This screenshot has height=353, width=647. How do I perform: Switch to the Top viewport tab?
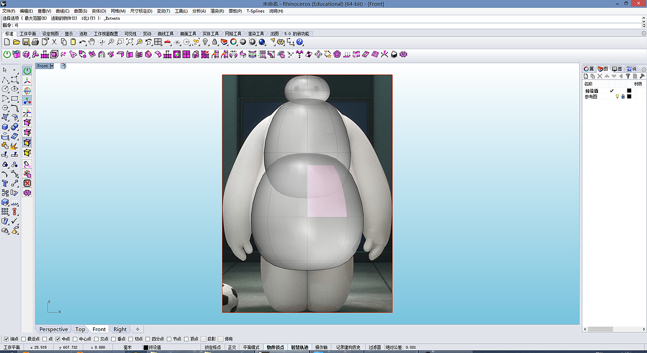point(80,329)
